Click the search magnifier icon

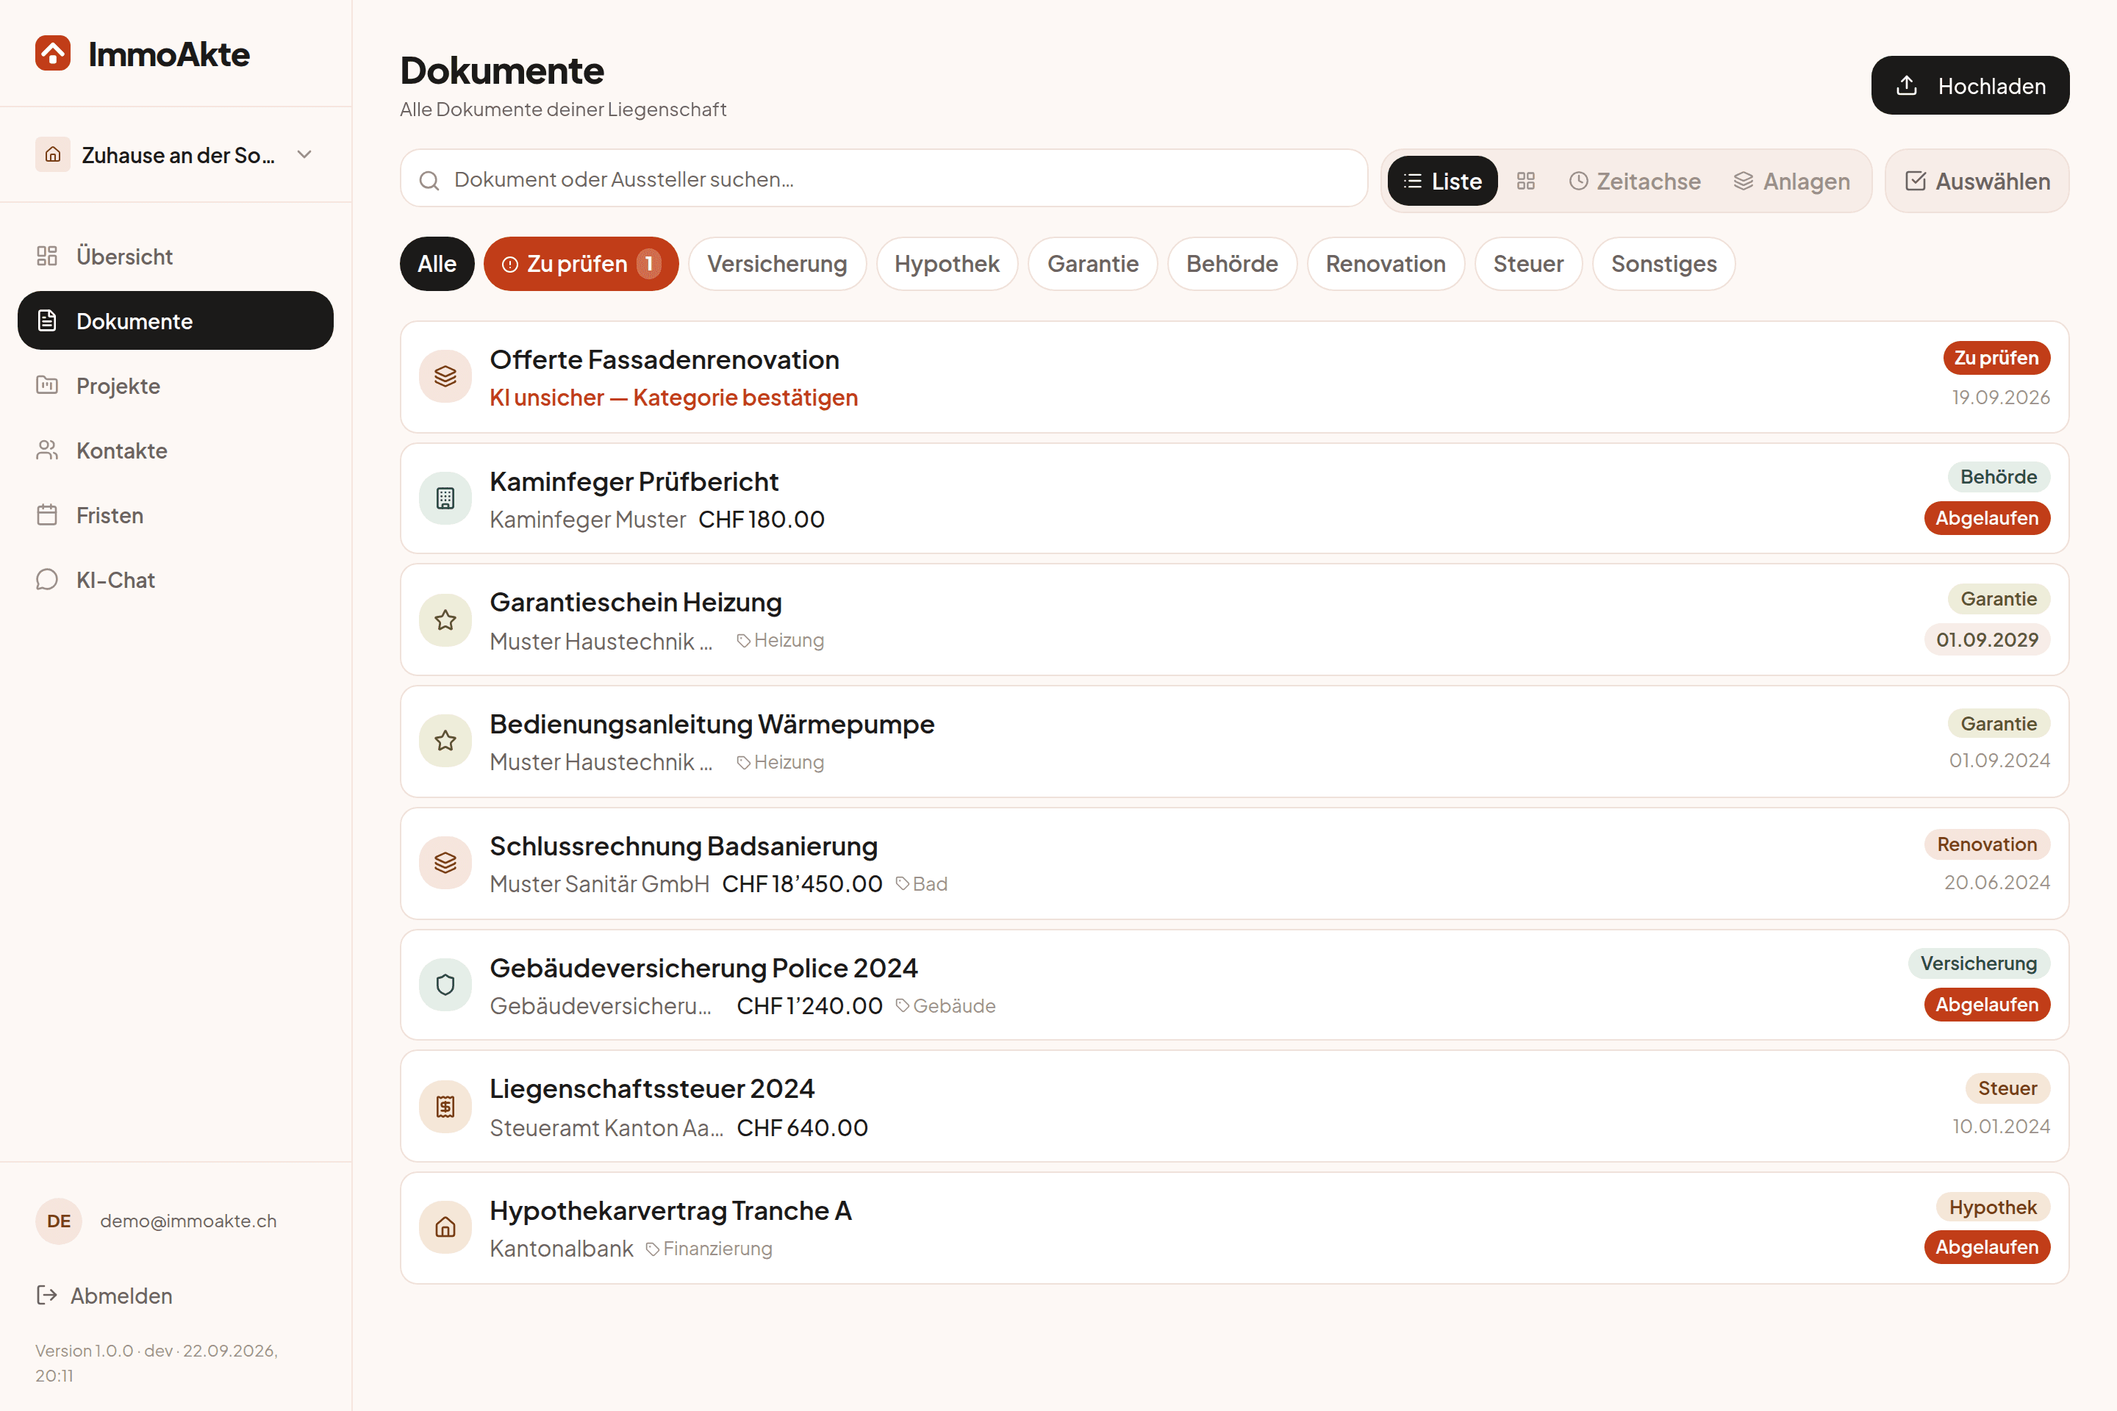429,180
